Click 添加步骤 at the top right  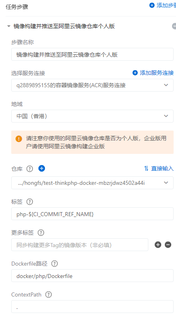163,5
